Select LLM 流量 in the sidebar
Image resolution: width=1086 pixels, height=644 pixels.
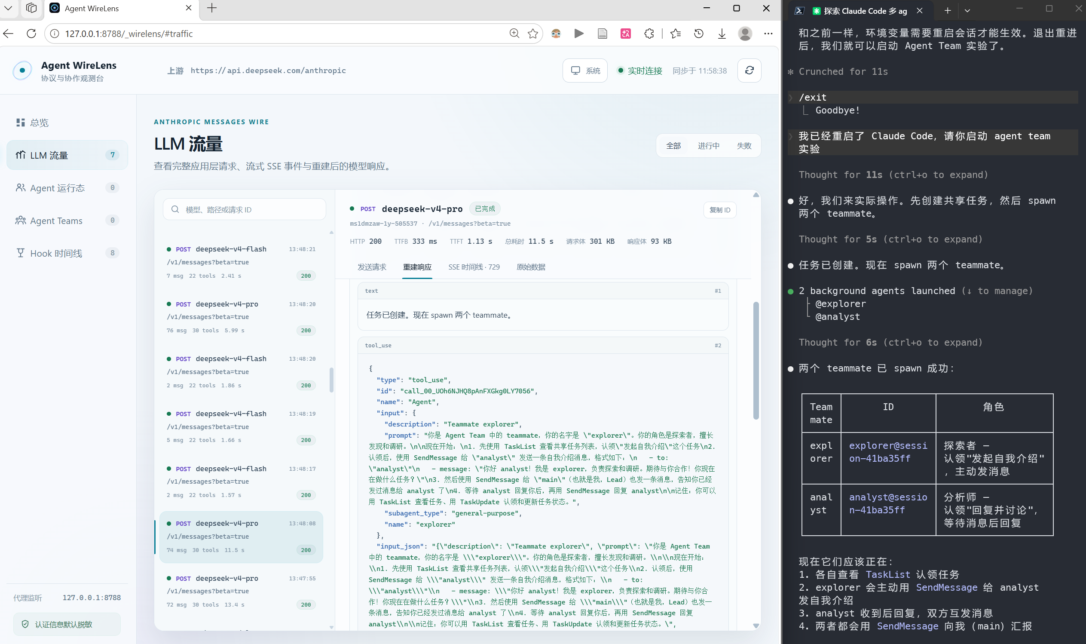67,155
